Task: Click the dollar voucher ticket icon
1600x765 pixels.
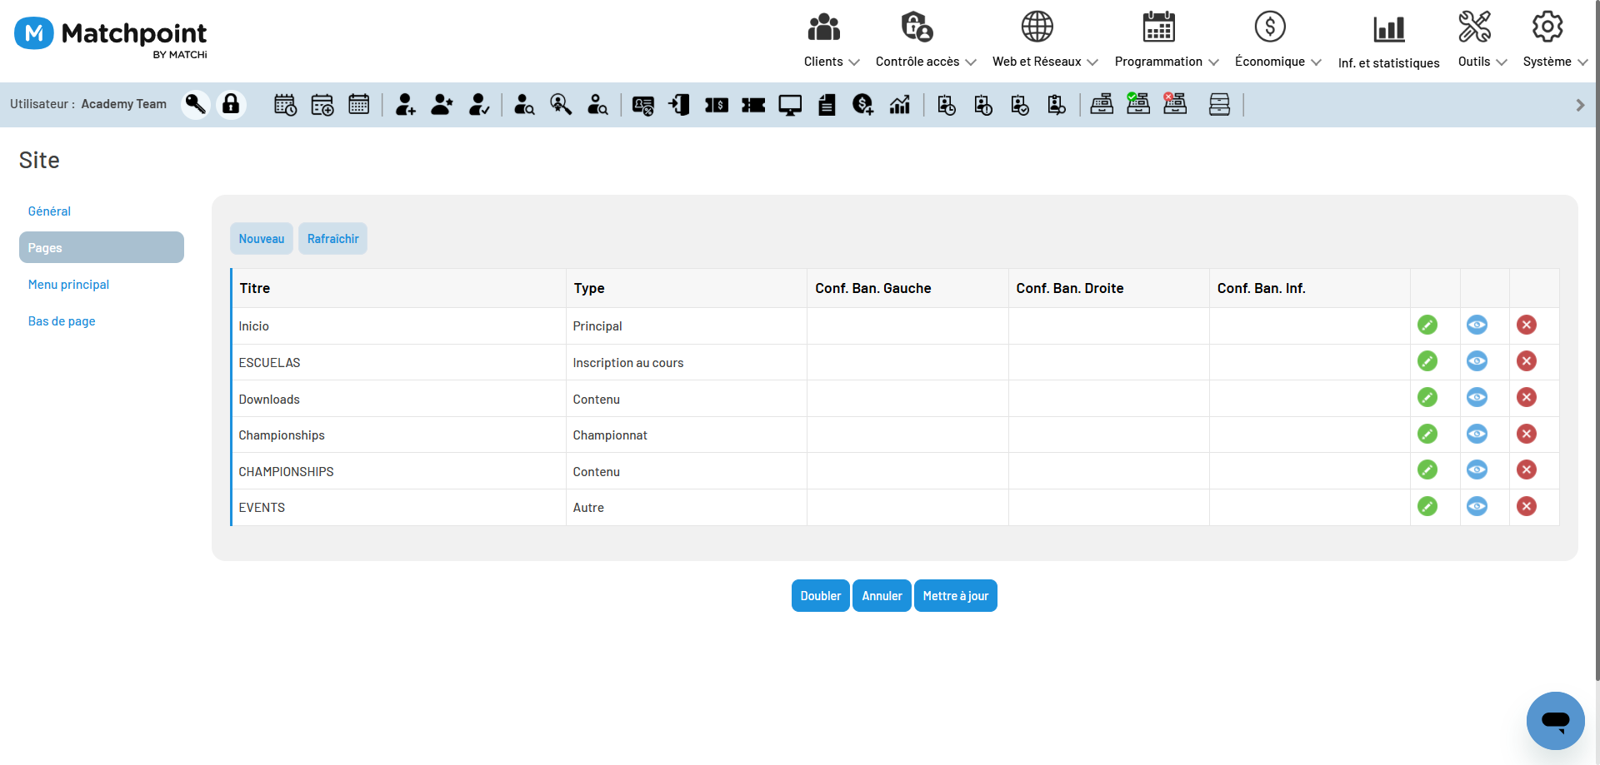Action: pos(717,105)
